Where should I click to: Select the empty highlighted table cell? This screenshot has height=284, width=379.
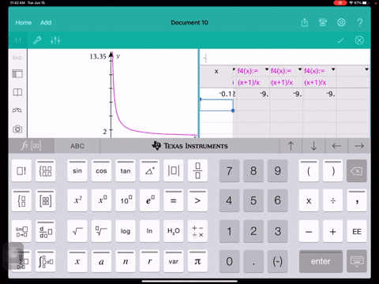coord(216,105)
